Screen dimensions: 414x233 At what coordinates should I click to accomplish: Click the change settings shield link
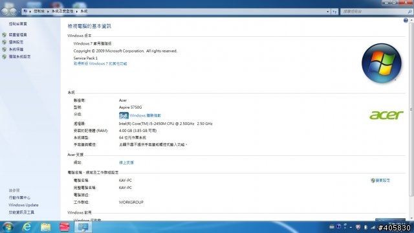click(380, 181)
